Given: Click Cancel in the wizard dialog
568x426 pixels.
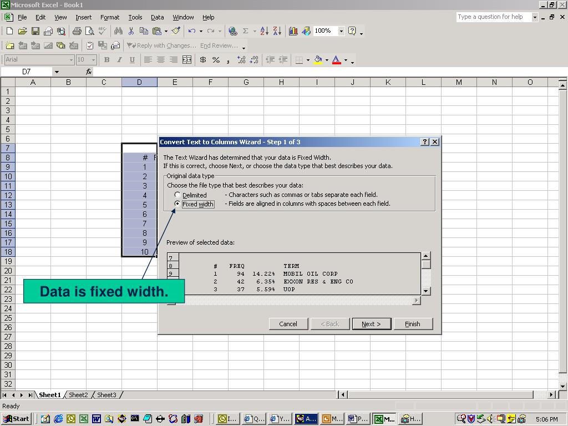Looking at the screenshot, I should (x=288, y=324).
